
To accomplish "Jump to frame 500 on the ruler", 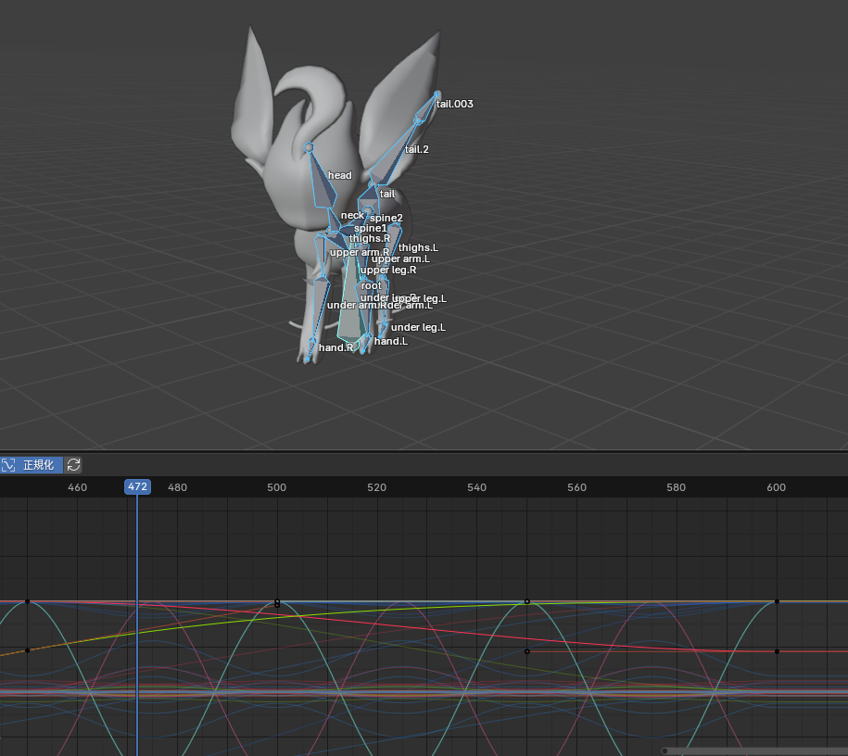I will pos(276,487).
